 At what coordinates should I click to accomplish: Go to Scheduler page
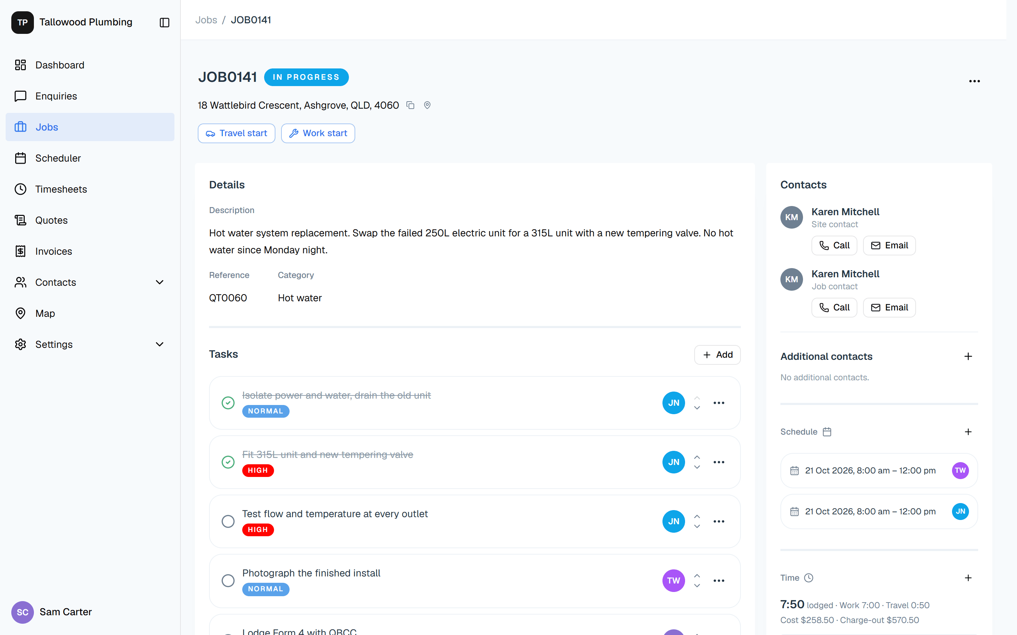coord(90,158)
